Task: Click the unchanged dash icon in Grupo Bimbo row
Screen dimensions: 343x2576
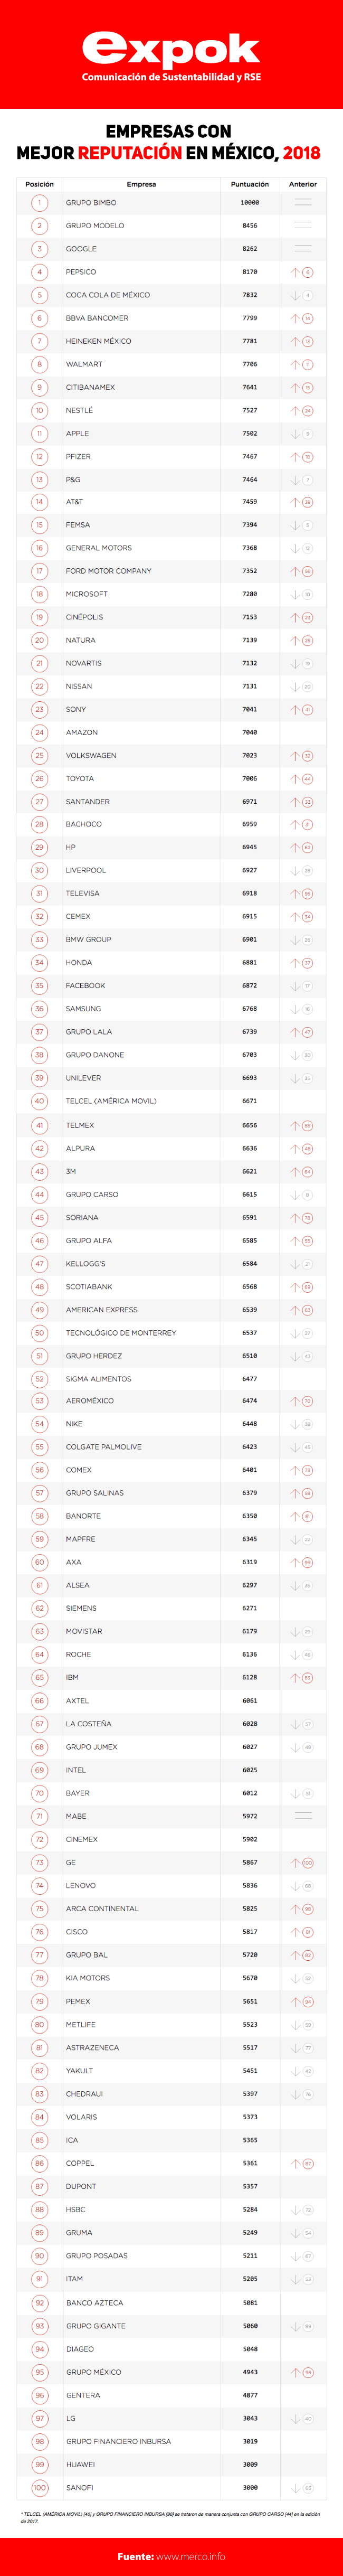Action: tap(303, 203)
